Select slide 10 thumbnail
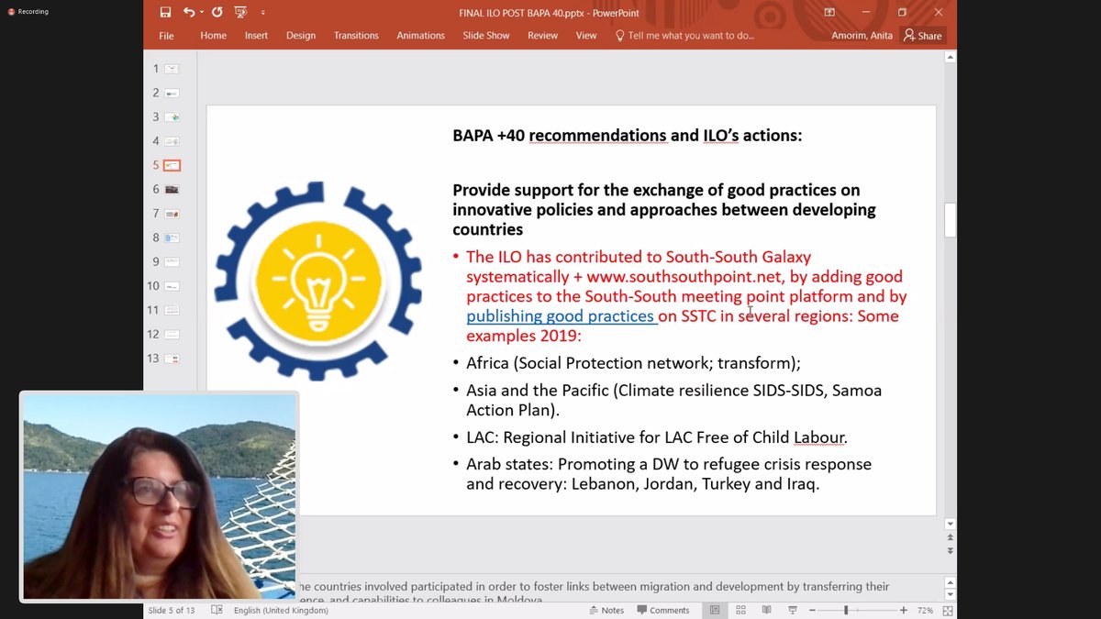This screenshot has height=619, width=1101. pos(172,286)
